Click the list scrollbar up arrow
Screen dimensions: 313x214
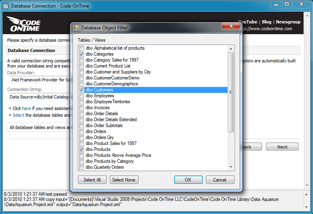coord(231,49)
